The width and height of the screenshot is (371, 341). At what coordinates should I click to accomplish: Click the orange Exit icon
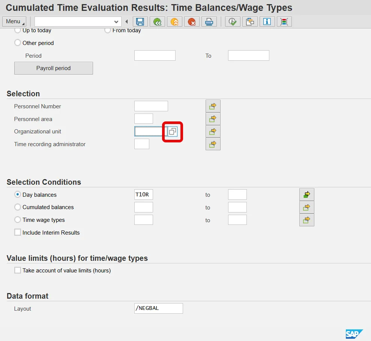(x=174, y=22)
